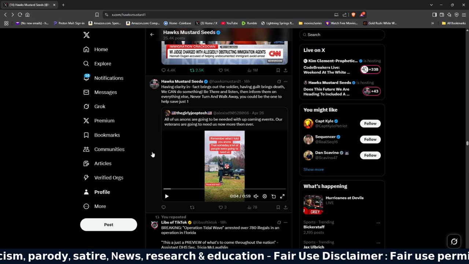The width and height of the screenshot is (469, 264).
Task: Click the browser address bar
Action: click(x=216, y=15)
